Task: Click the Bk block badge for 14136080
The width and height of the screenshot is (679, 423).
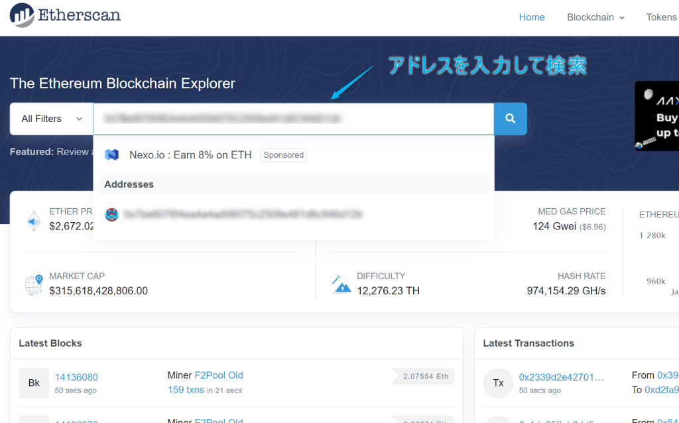Action: coord(34,383)
